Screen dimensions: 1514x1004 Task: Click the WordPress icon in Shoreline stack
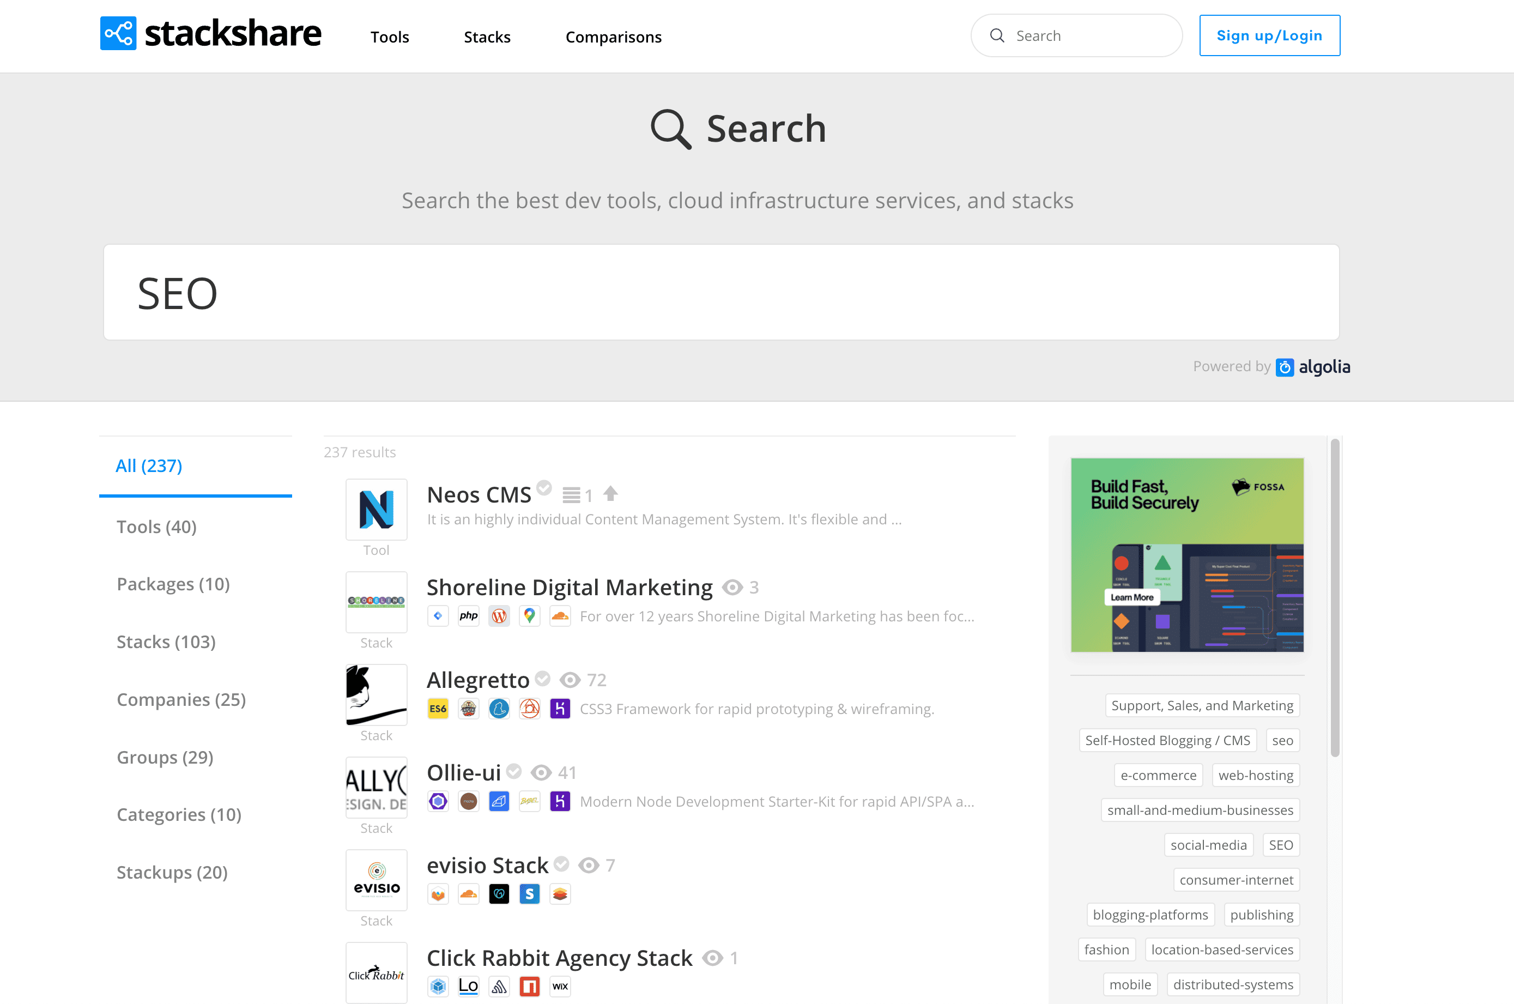[x=499, y=616]
